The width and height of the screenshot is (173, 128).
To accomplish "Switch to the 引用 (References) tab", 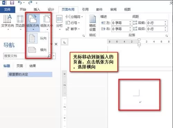I will (x=85, y=9).
